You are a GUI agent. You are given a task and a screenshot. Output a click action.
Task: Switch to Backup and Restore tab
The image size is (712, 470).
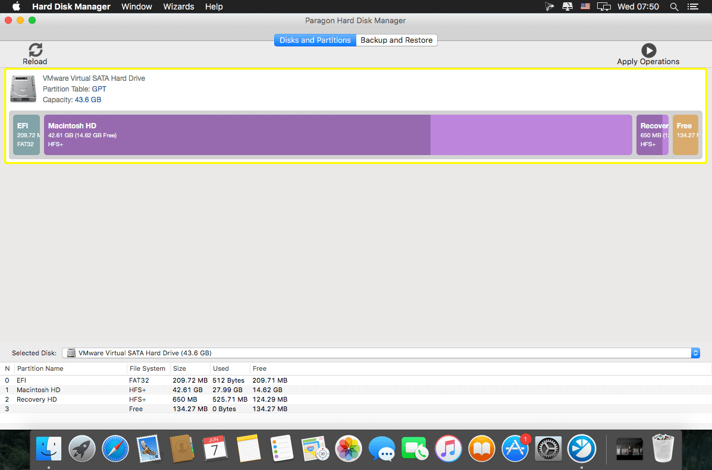396,40
